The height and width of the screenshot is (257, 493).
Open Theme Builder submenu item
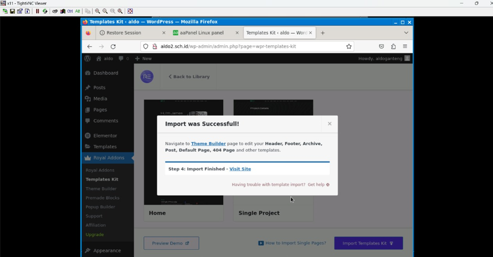pos(101,189)
